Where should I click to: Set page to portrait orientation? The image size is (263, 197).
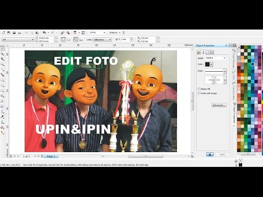tap(64, 39)
